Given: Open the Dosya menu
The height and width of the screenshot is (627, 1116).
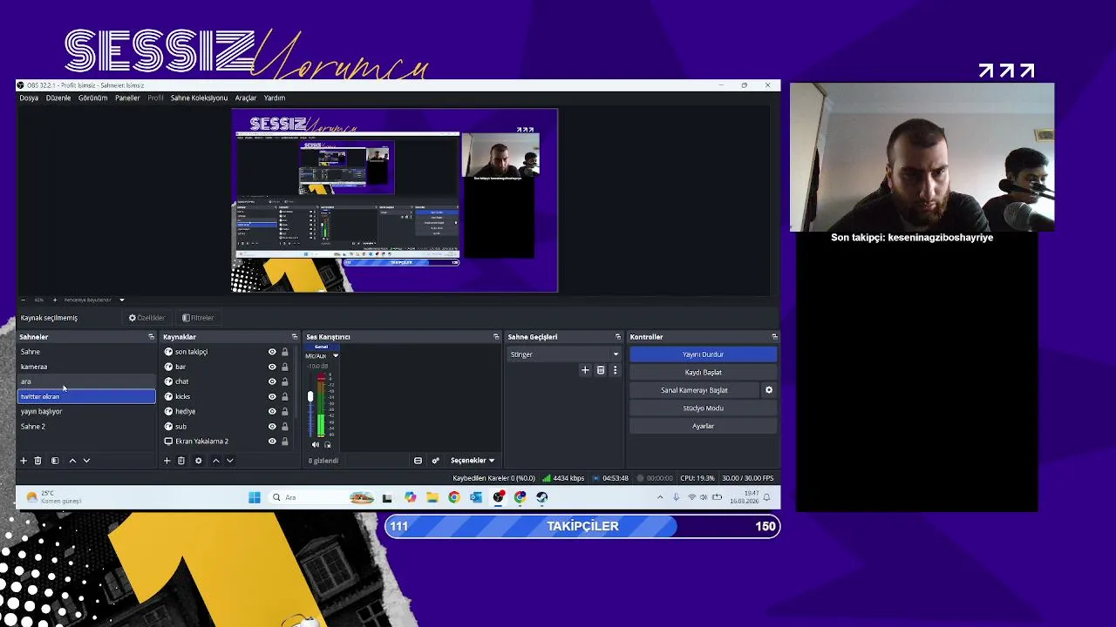Looking at the screenshot, I should point(29,98).
